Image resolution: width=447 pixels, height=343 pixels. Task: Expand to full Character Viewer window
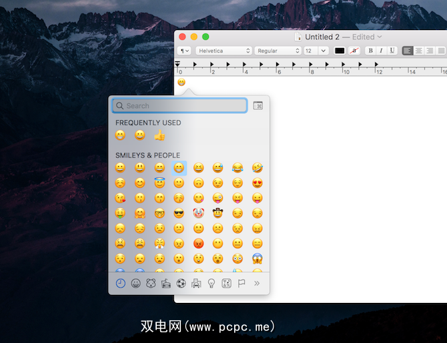click(x=258, y=105)
